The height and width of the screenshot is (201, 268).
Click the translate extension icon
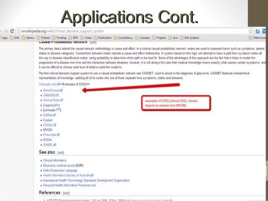[x=257, y=31]
